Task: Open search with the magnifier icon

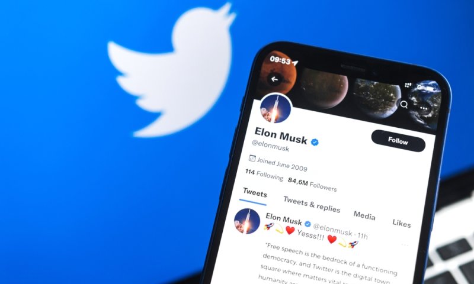Action: tap(404, 105)
